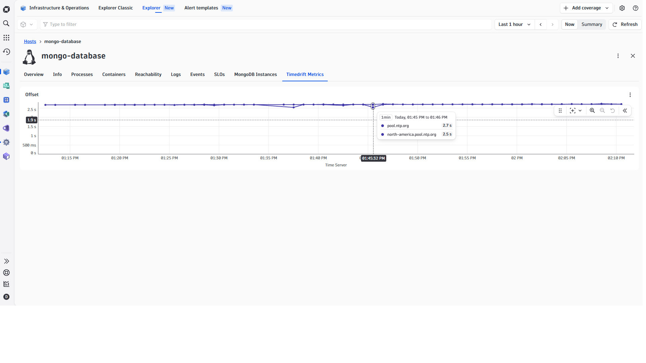Open the Offset chart three-dot menu
Screen dimensions: 646x363
tap(630, 95)
